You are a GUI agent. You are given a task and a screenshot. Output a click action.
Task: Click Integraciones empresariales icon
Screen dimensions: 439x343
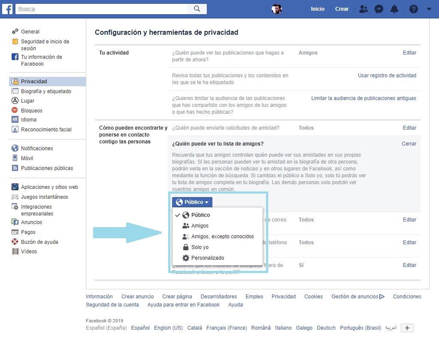pyautogui.click(x=15, y=207)
